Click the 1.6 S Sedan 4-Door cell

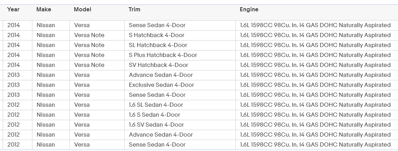(155, 115)
